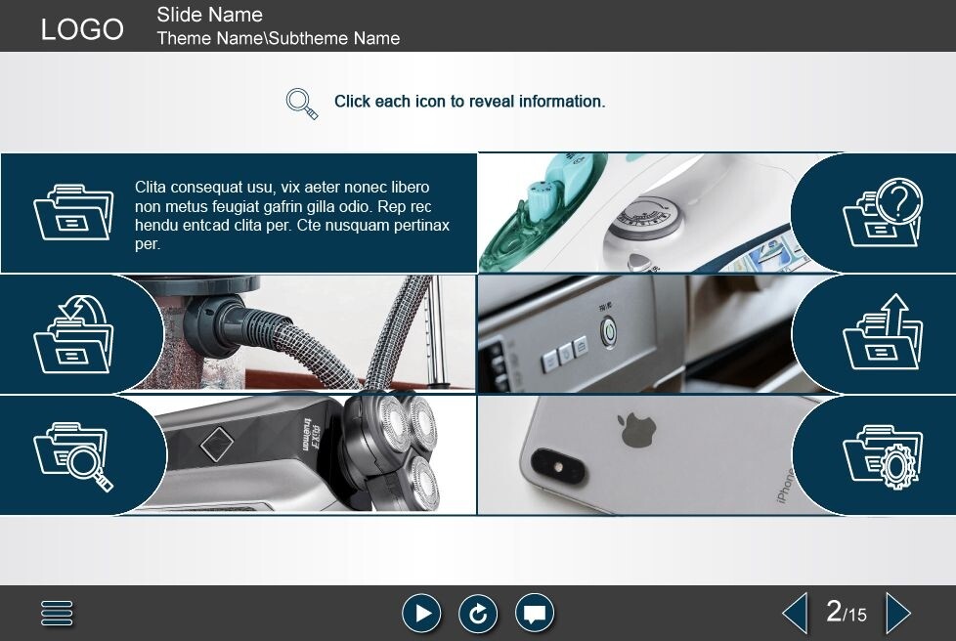Open the speech bubble comments button
Screen dimensions: 956x641
535,614
